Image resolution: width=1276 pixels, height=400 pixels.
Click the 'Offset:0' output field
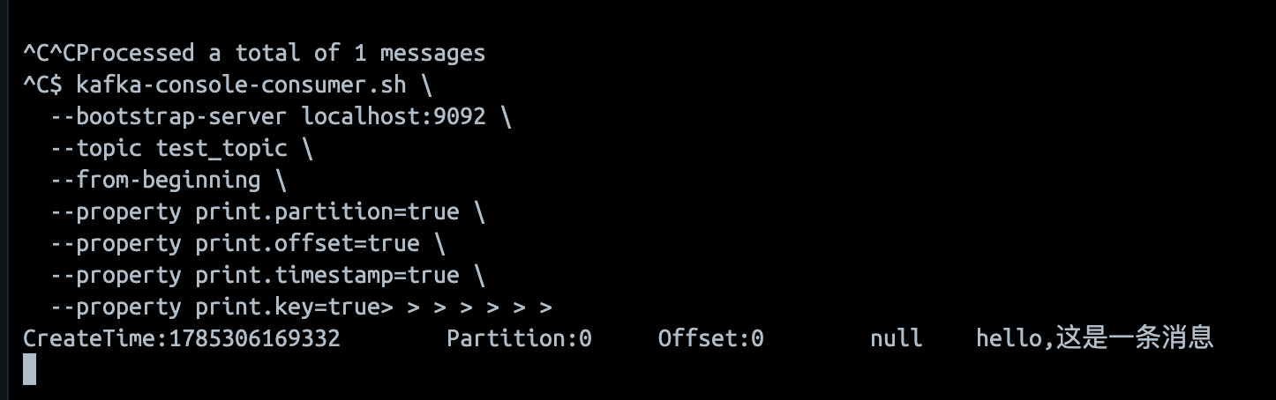pyautogui.click(x=711, y=338)
